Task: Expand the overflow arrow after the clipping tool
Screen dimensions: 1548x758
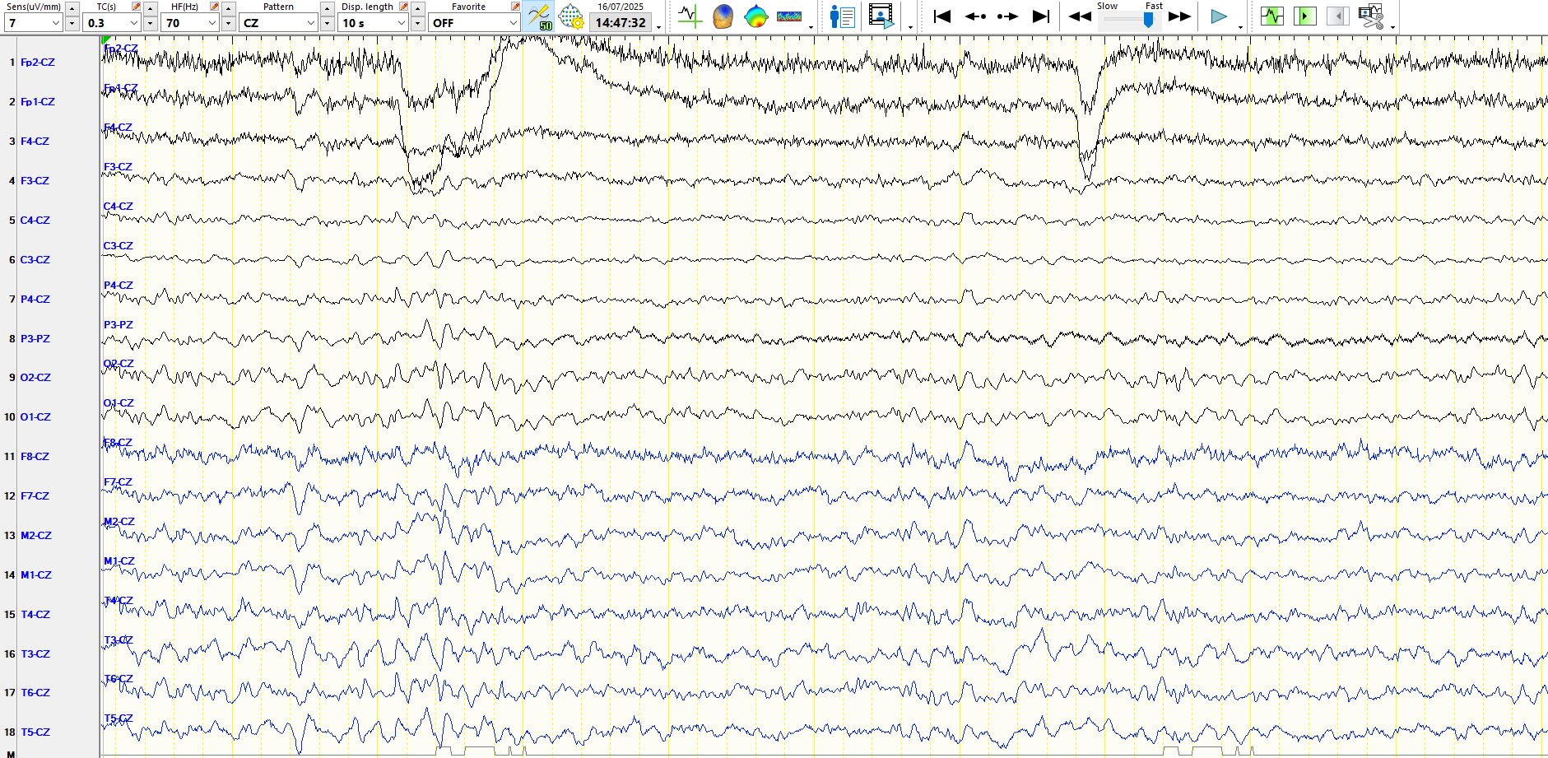Action: point(1392,27)
